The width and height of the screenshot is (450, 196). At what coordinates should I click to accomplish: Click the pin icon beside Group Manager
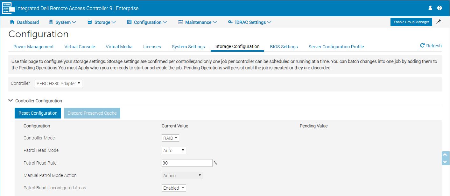(x=439, y=22)
